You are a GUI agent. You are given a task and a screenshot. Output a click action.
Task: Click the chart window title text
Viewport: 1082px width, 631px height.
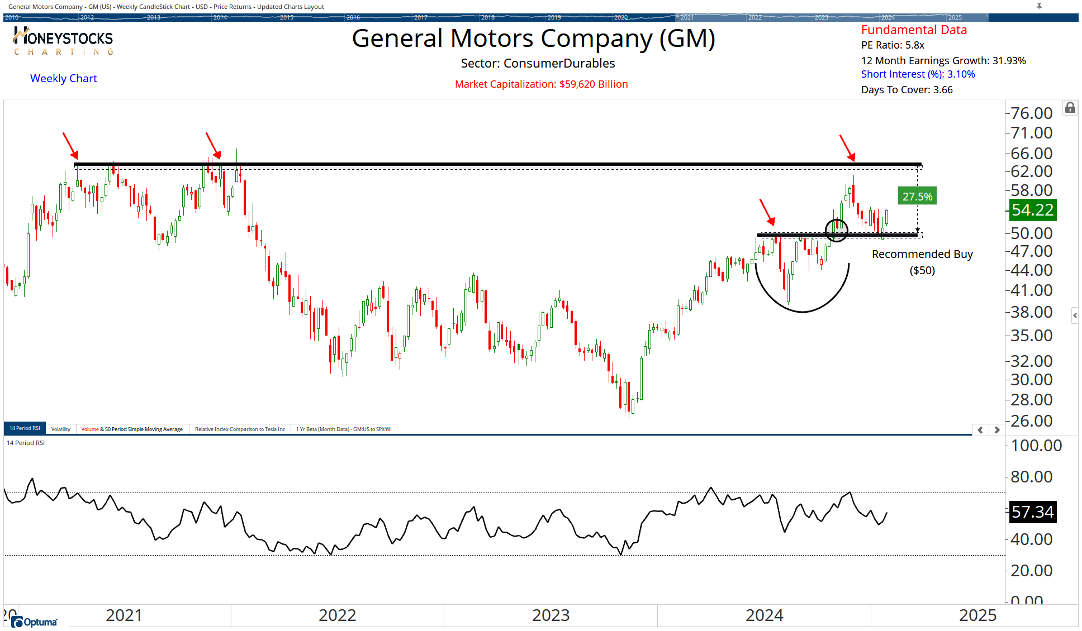point(166,7)
